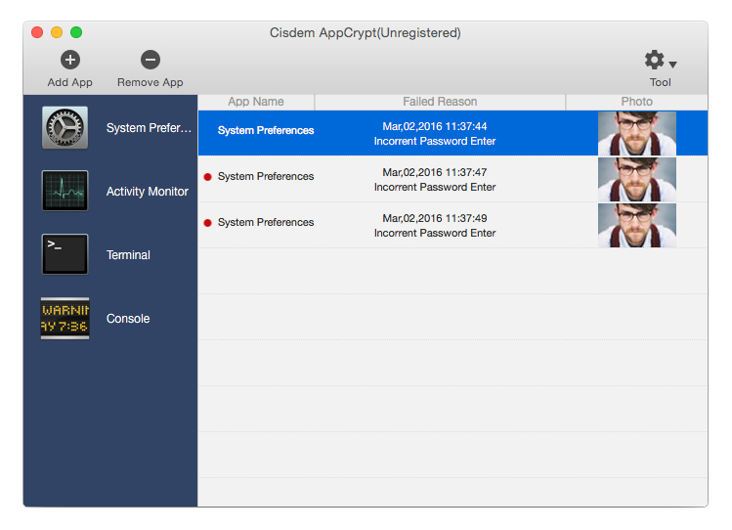Expand the Tool dropdown arrow
The width and height of the screenshot is (732, 530).
(x=672, y=64)
